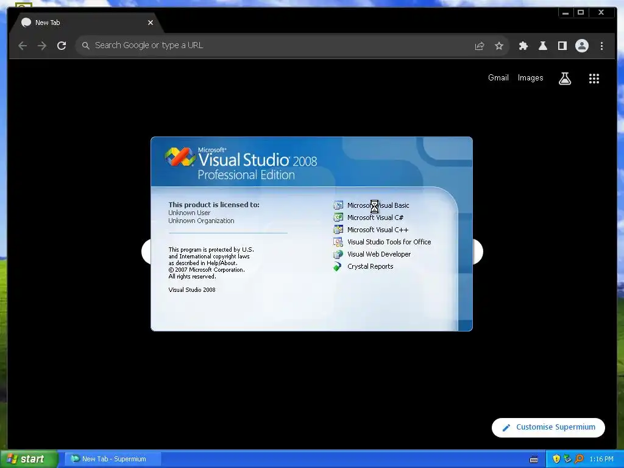The image size is (624, 468).
Task: Open the Google apps grid
Action: [x=594, y=79]
